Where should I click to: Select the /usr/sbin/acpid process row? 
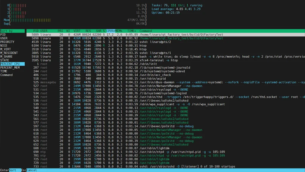166,79
